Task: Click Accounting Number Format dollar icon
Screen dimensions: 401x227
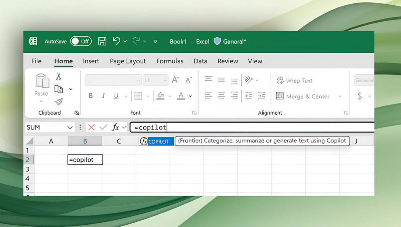Action: click(360, 96)
